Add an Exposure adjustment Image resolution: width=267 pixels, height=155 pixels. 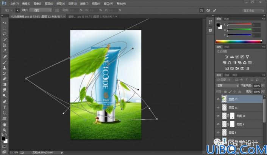point(242,57)
